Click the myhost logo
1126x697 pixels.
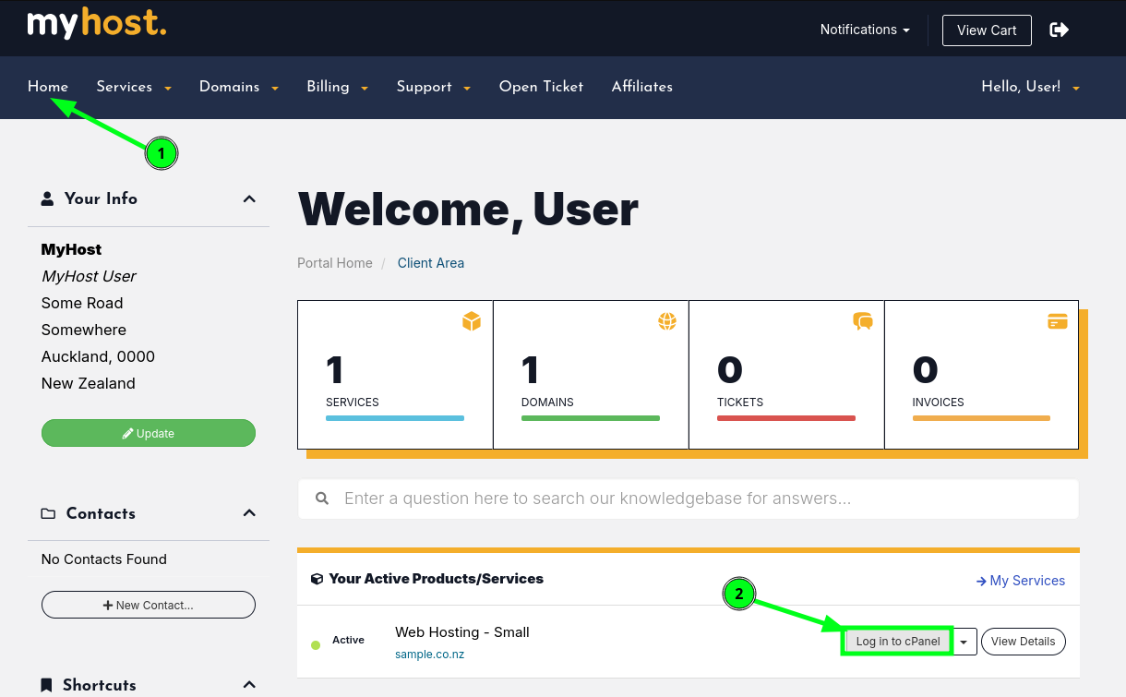click(x=97, y=24)
